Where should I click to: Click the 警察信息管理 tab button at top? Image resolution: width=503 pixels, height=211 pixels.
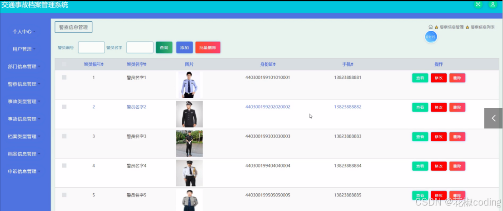(74, 27)
